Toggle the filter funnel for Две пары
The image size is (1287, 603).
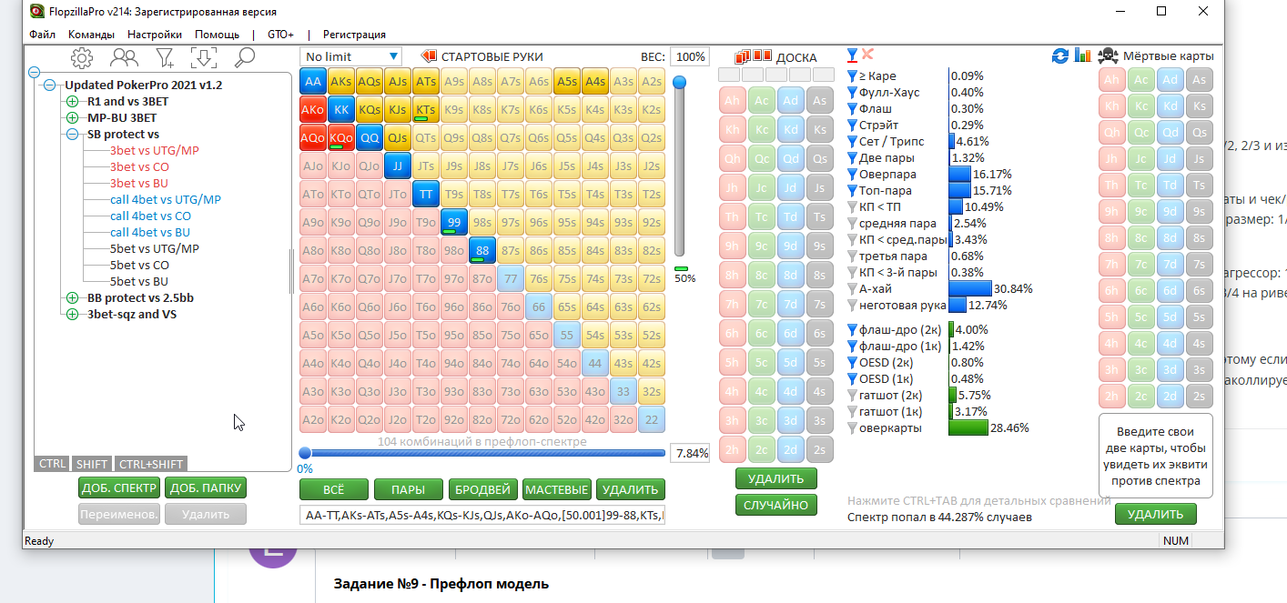pos(853,158)
